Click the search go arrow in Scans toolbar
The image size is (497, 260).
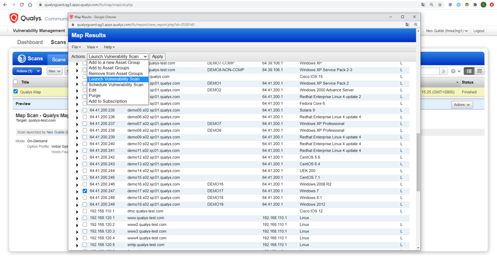click(x=444, y=71)
